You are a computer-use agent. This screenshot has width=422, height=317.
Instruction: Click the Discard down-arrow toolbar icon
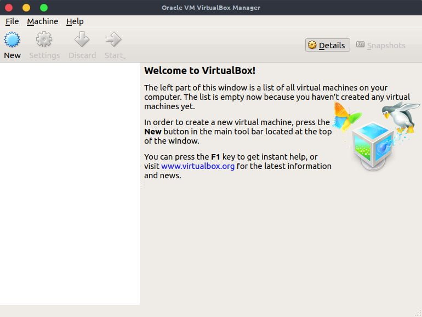click(82, 39)
